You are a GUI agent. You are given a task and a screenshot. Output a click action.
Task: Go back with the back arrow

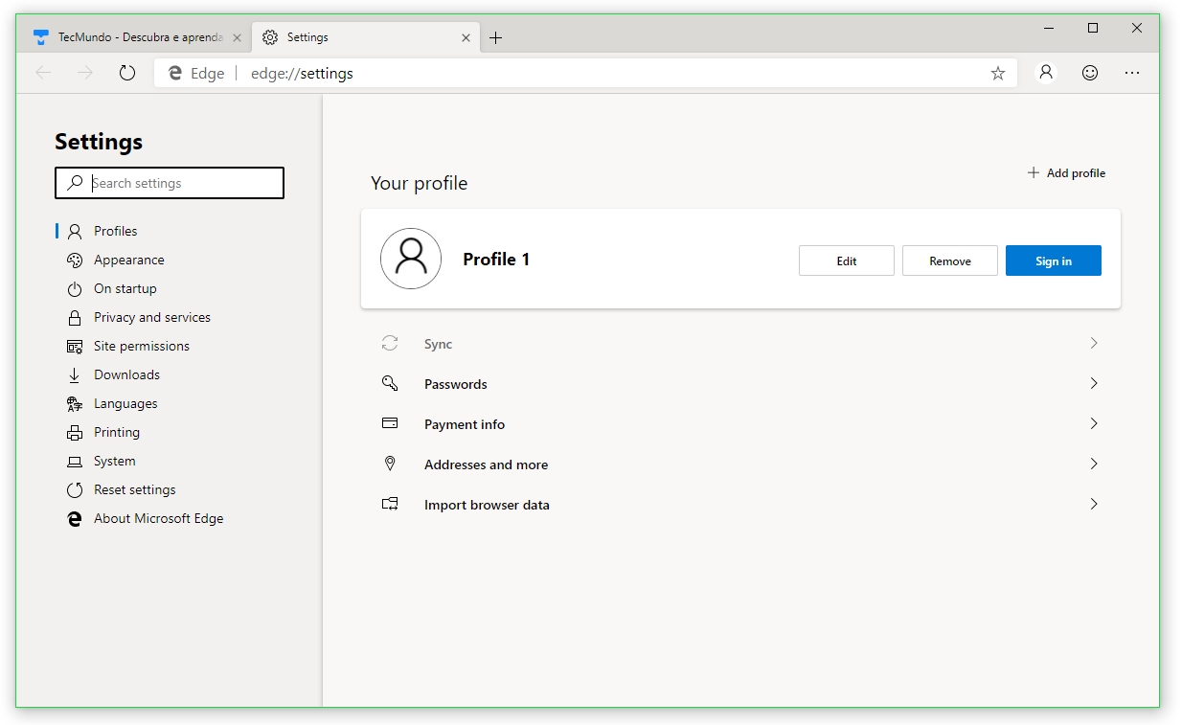pyautogui.click(x=43, y=73)
